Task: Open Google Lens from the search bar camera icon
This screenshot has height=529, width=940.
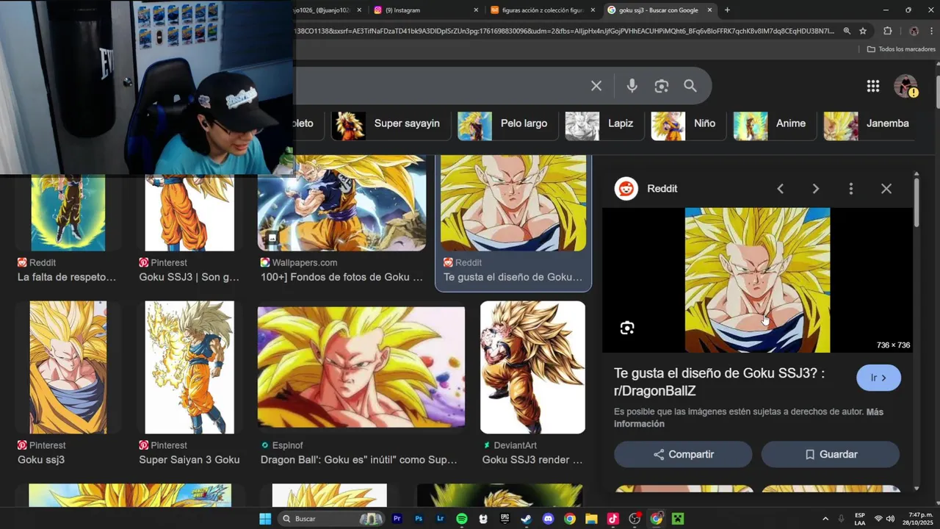Action: click(662, 86)
